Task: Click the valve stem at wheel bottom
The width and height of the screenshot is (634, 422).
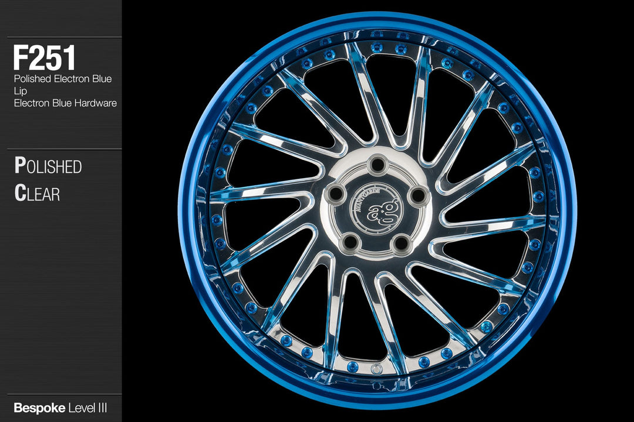Action: [x=376, y=369]
